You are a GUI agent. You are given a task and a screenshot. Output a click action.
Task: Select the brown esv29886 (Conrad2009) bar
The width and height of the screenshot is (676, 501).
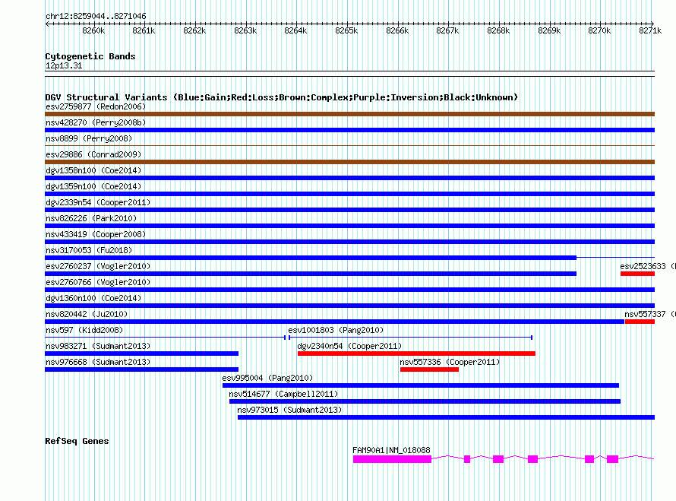click(349, 162)
